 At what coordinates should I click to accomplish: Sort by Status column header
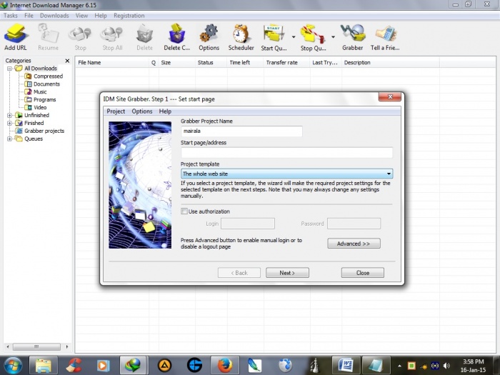[x=211, y=63]
